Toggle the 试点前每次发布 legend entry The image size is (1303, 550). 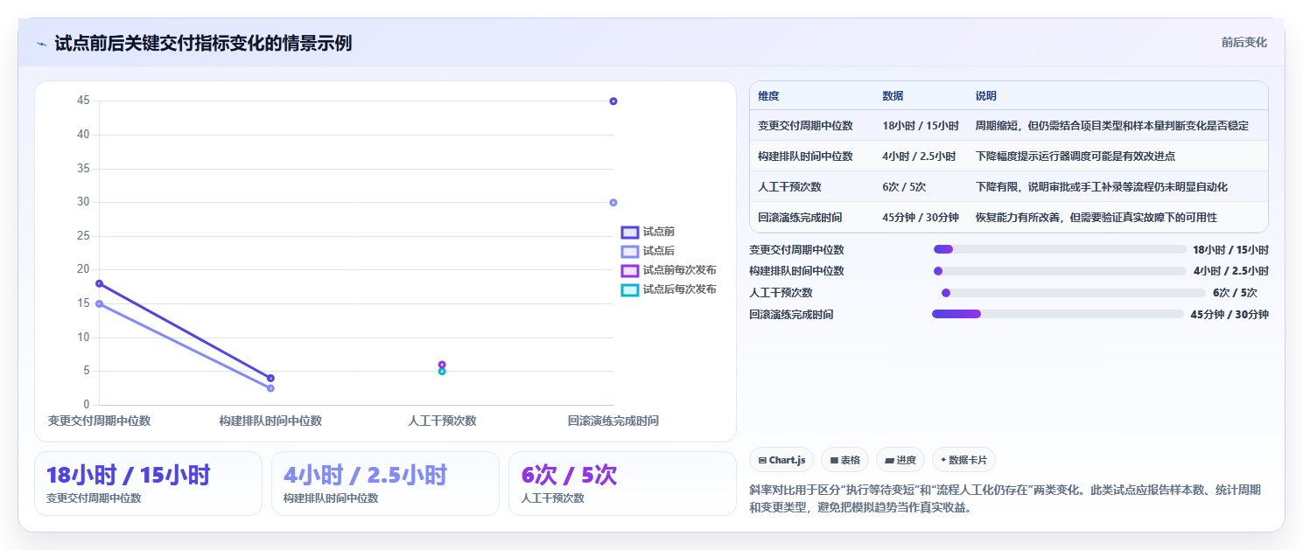pos(669,270)
